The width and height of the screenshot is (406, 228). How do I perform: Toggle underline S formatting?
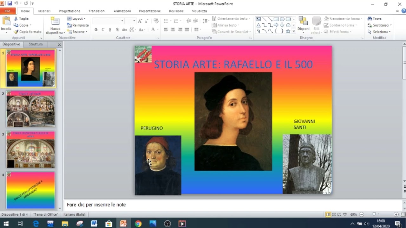[x=110, y=29]
